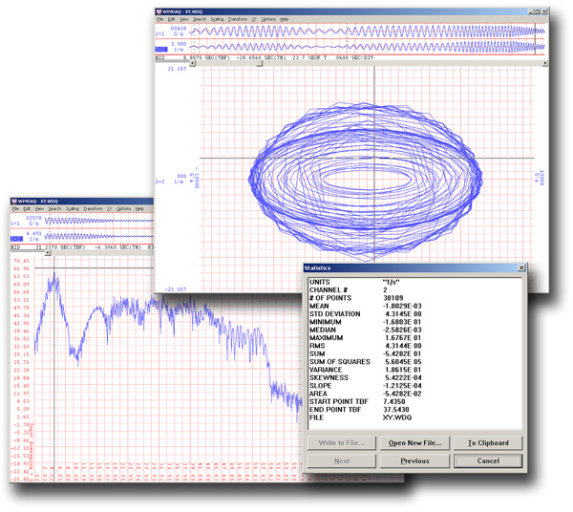Open the Help menu in the front WinDaq window
This screenshot has width=573, height=512.
284,19
